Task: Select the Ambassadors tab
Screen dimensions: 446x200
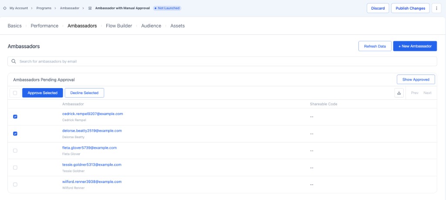Action: (x=82, y=26)
